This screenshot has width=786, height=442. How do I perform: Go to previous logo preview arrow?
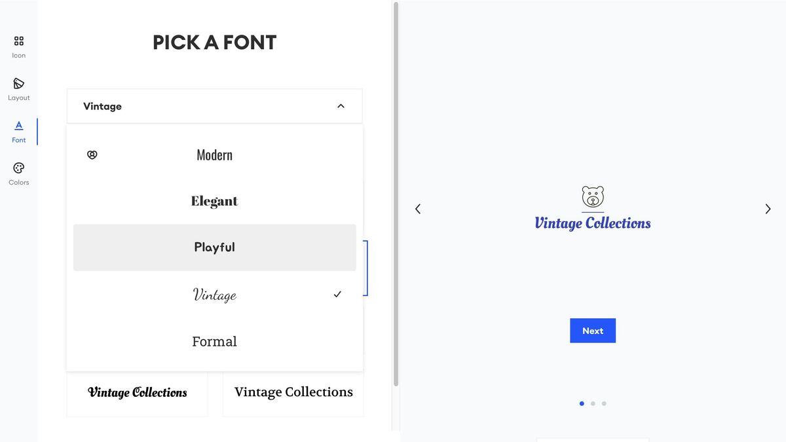pyautogui.click(x=418, y=209)
